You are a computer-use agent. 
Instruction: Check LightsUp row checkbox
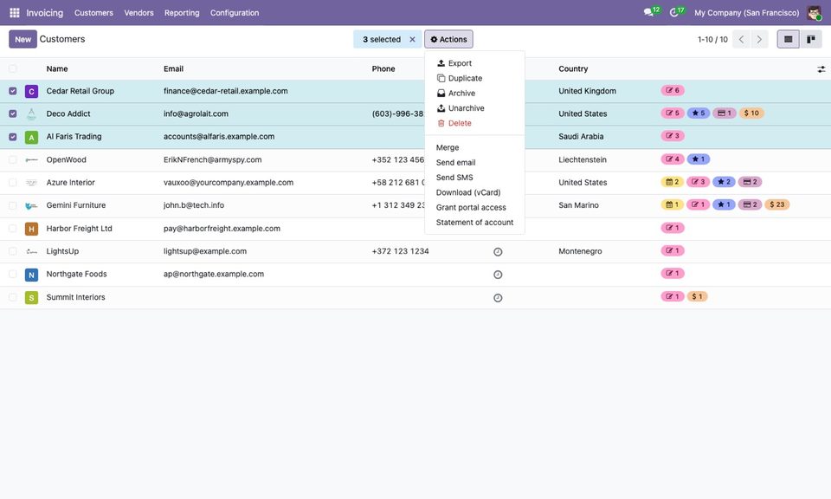[13, 251]
